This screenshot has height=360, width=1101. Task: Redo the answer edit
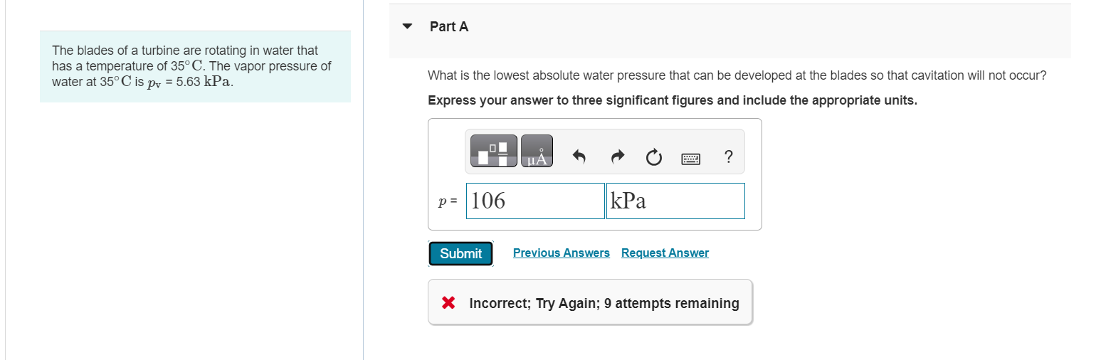click(617, 157)
